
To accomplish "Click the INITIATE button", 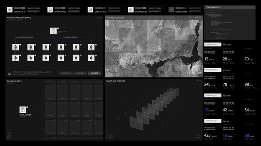I will pyautogui.click(x=94, y=73).
